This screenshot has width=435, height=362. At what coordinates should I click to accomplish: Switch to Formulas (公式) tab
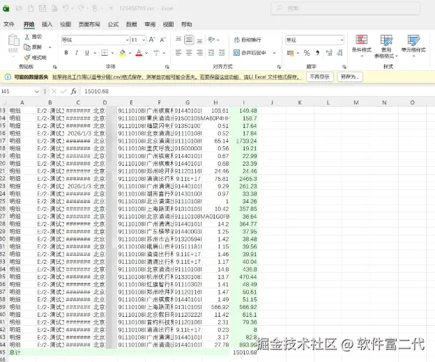[x=113, y=24]
